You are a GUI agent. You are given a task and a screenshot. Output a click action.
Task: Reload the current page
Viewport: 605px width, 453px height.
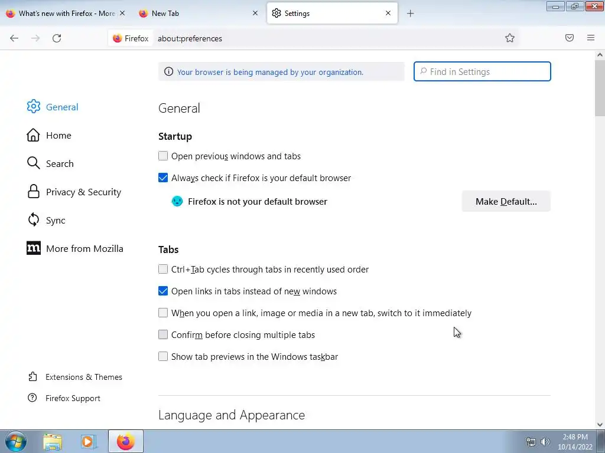pyautogui.click(x=57, y=38)
